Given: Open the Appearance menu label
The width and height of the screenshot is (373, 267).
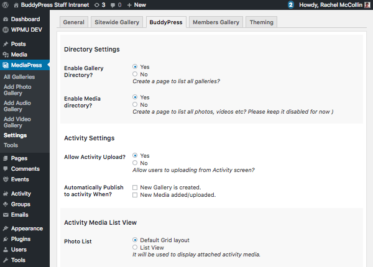Looking at the screenshot, I should tap(27, 229).
